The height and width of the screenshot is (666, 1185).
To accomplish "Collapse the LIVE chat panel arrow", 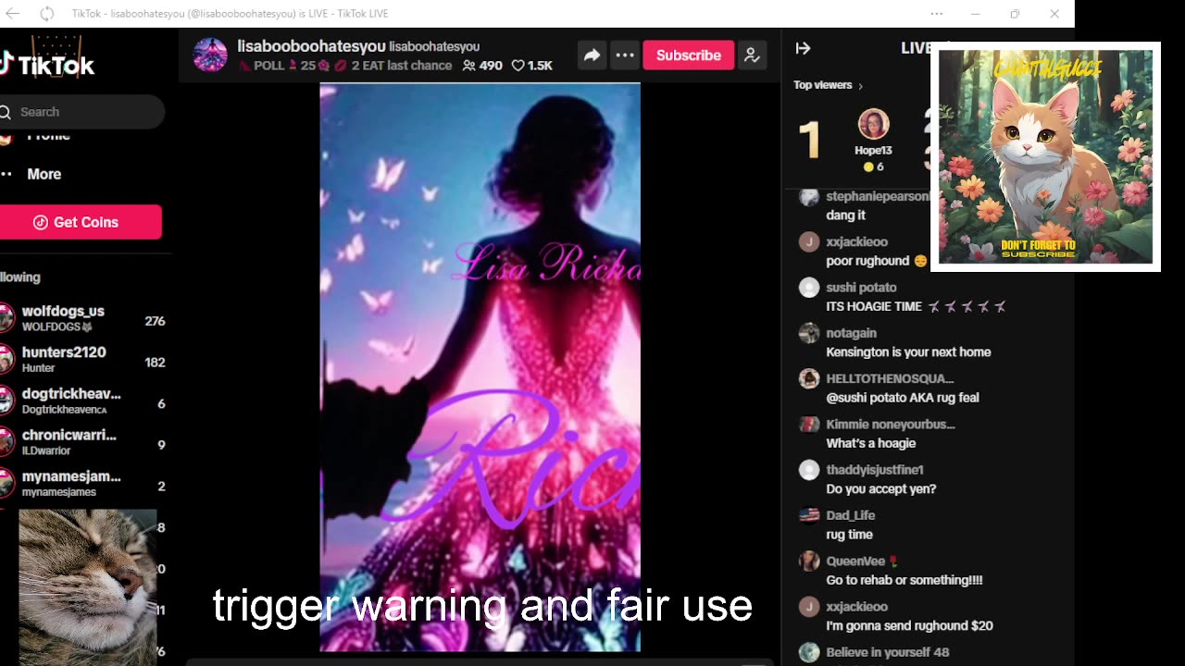I will (803, 48).
